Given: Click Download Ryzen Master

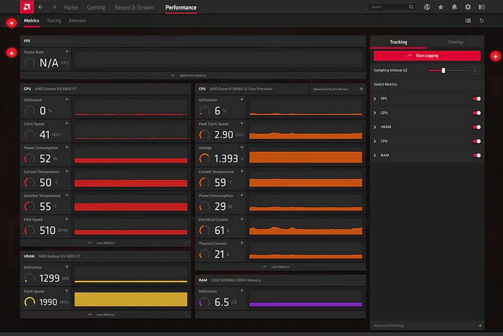Looking at the screenshot, I should [337, 89].
